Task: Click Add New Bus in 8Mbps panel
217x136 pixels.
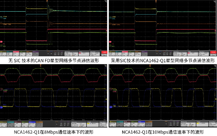Action: (68, 124)
